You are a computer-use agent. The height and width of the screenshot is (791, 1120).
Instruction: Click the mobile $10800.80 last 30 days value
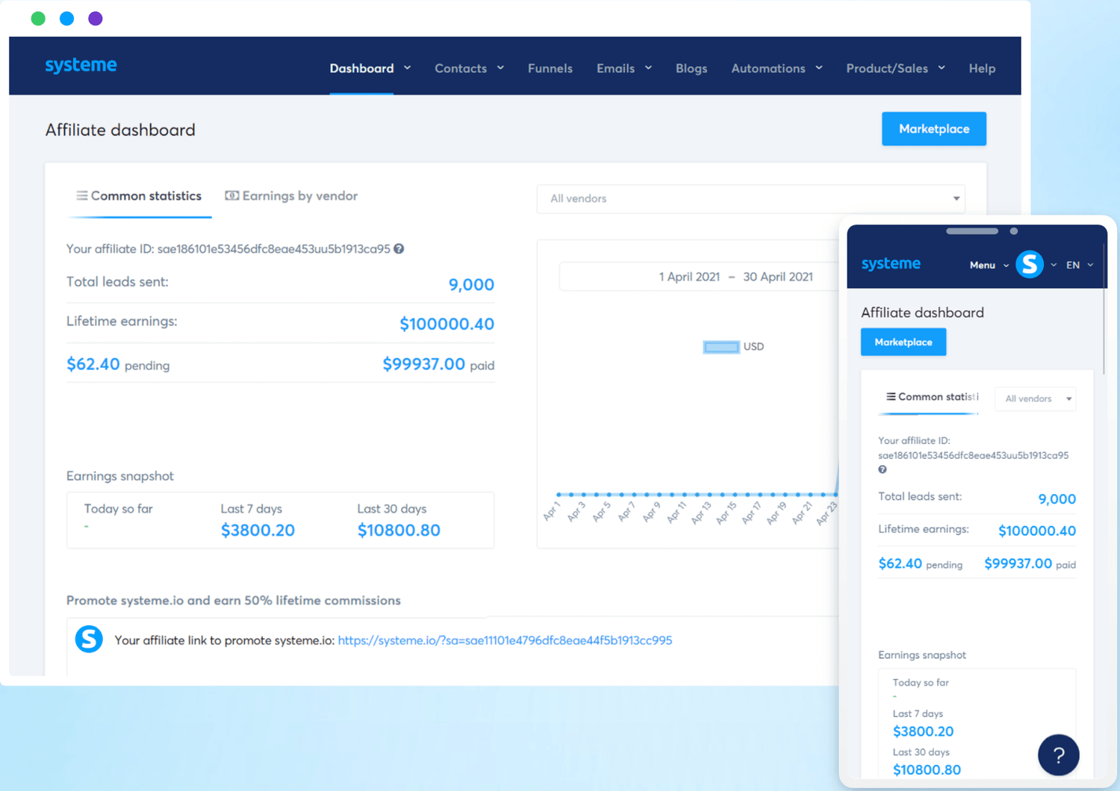point(927,770)
